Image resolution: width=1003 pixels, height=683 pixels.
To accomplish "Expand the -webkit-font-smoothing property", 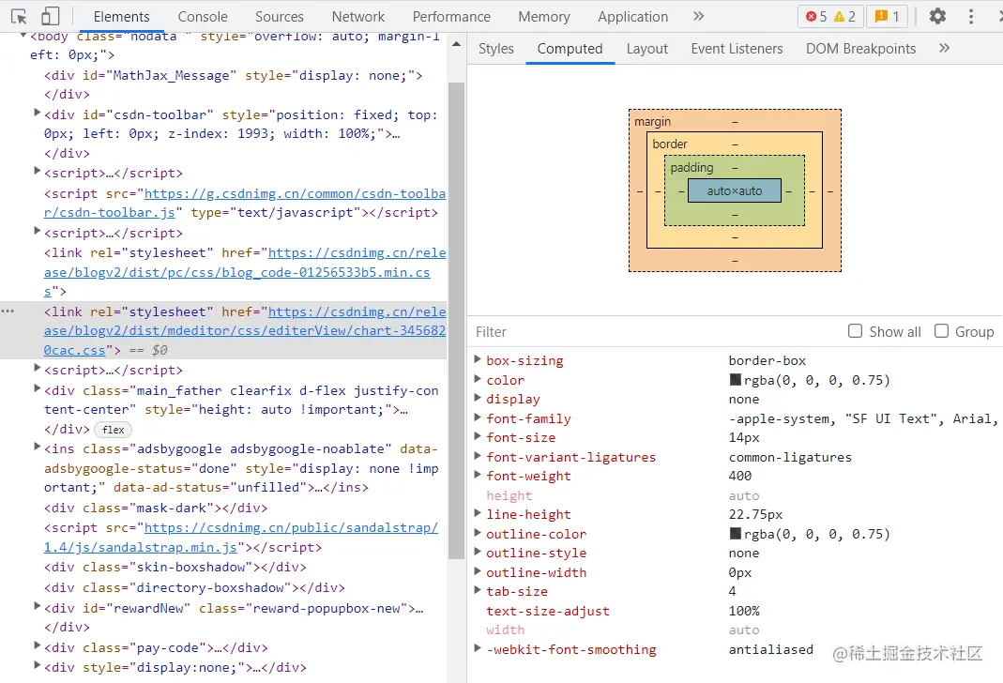I will [x=478, y=648].
